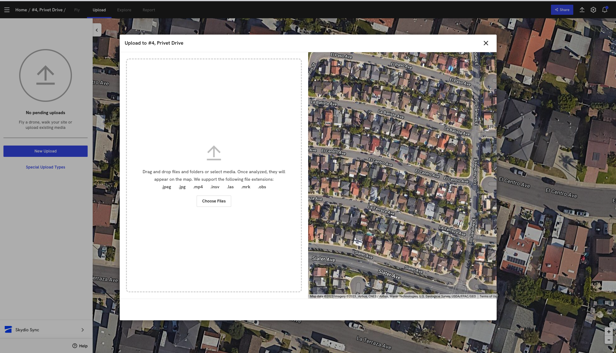Open the settings gear icon
This screenshot has width=616, height=353.
coord(593,10)
